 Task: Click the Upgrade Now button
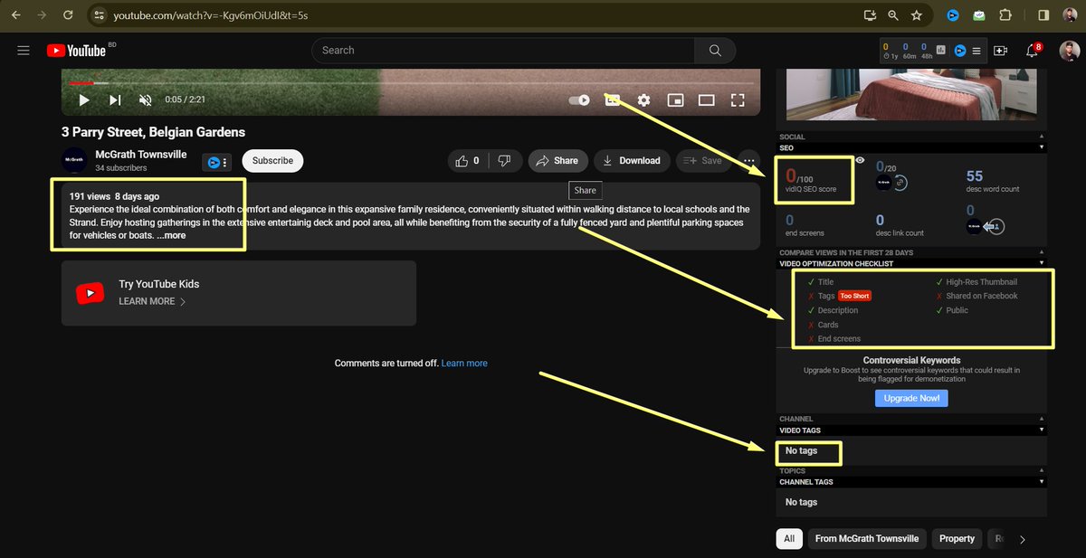[911, 398]
